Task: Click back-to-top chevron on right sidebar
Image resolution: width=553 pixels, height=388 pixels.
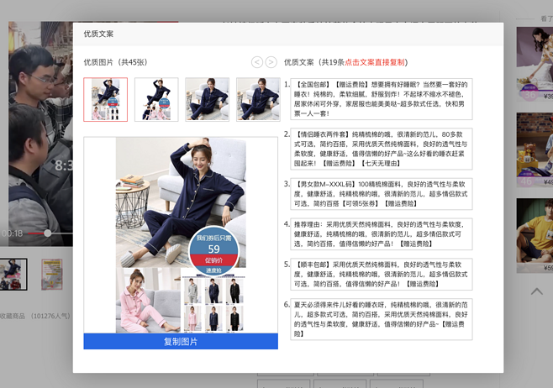Action: click(x=537, y=291)
